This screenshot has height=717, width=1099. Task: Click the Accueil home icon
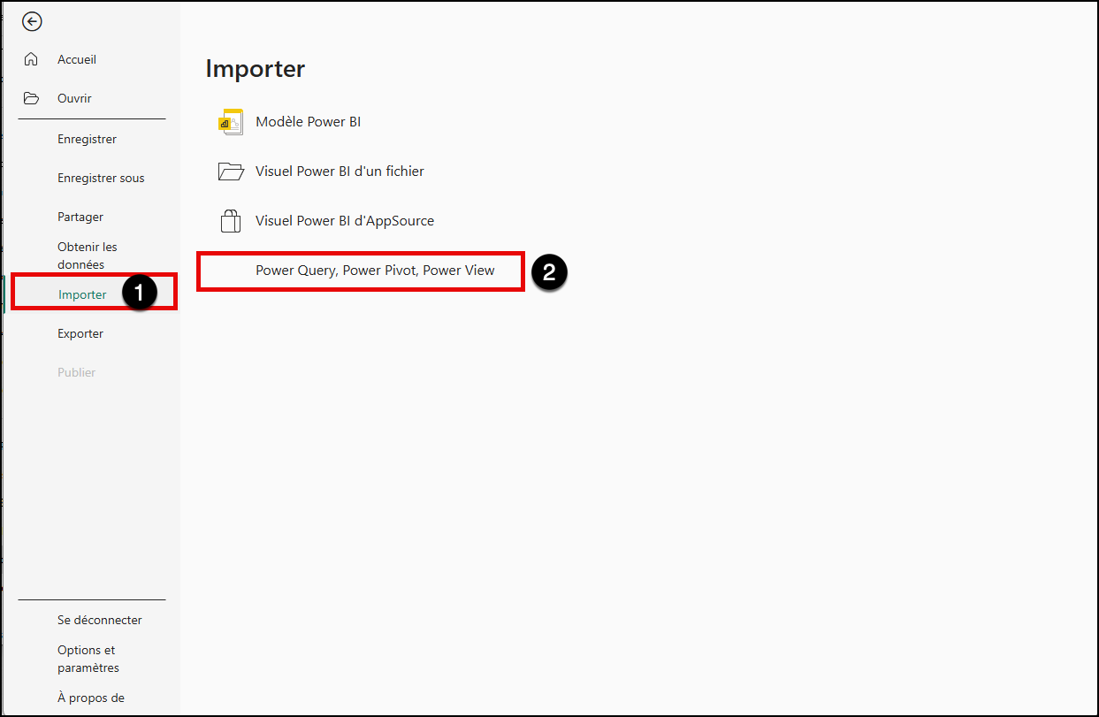[x=31, y=59]
